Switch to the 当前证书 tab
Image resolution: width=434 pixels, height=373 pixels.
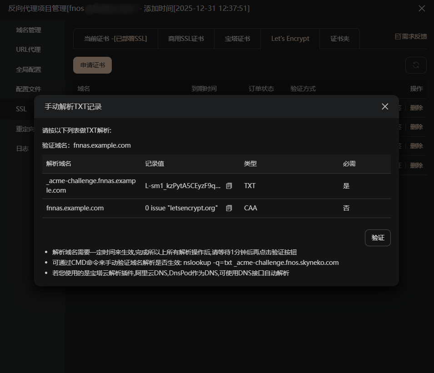tap(115, 39)
